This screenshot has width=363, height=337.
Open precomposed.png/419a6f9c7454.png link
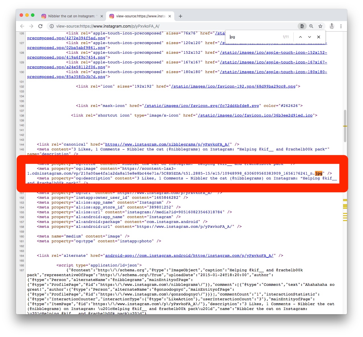click(66, 57)
